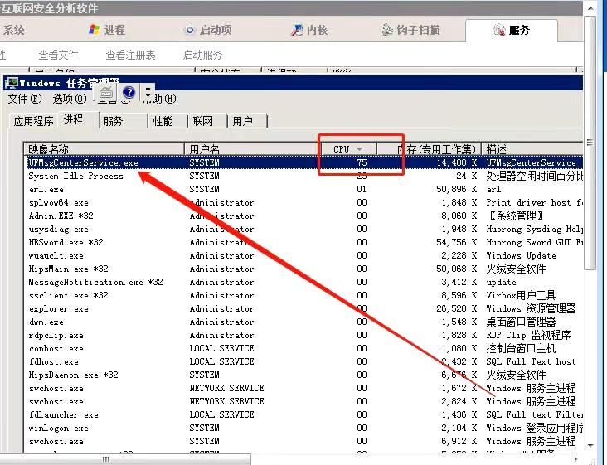Select the fdlauncher.exe process
Viewport: 607px width, 465px height.
coord(303,414)
